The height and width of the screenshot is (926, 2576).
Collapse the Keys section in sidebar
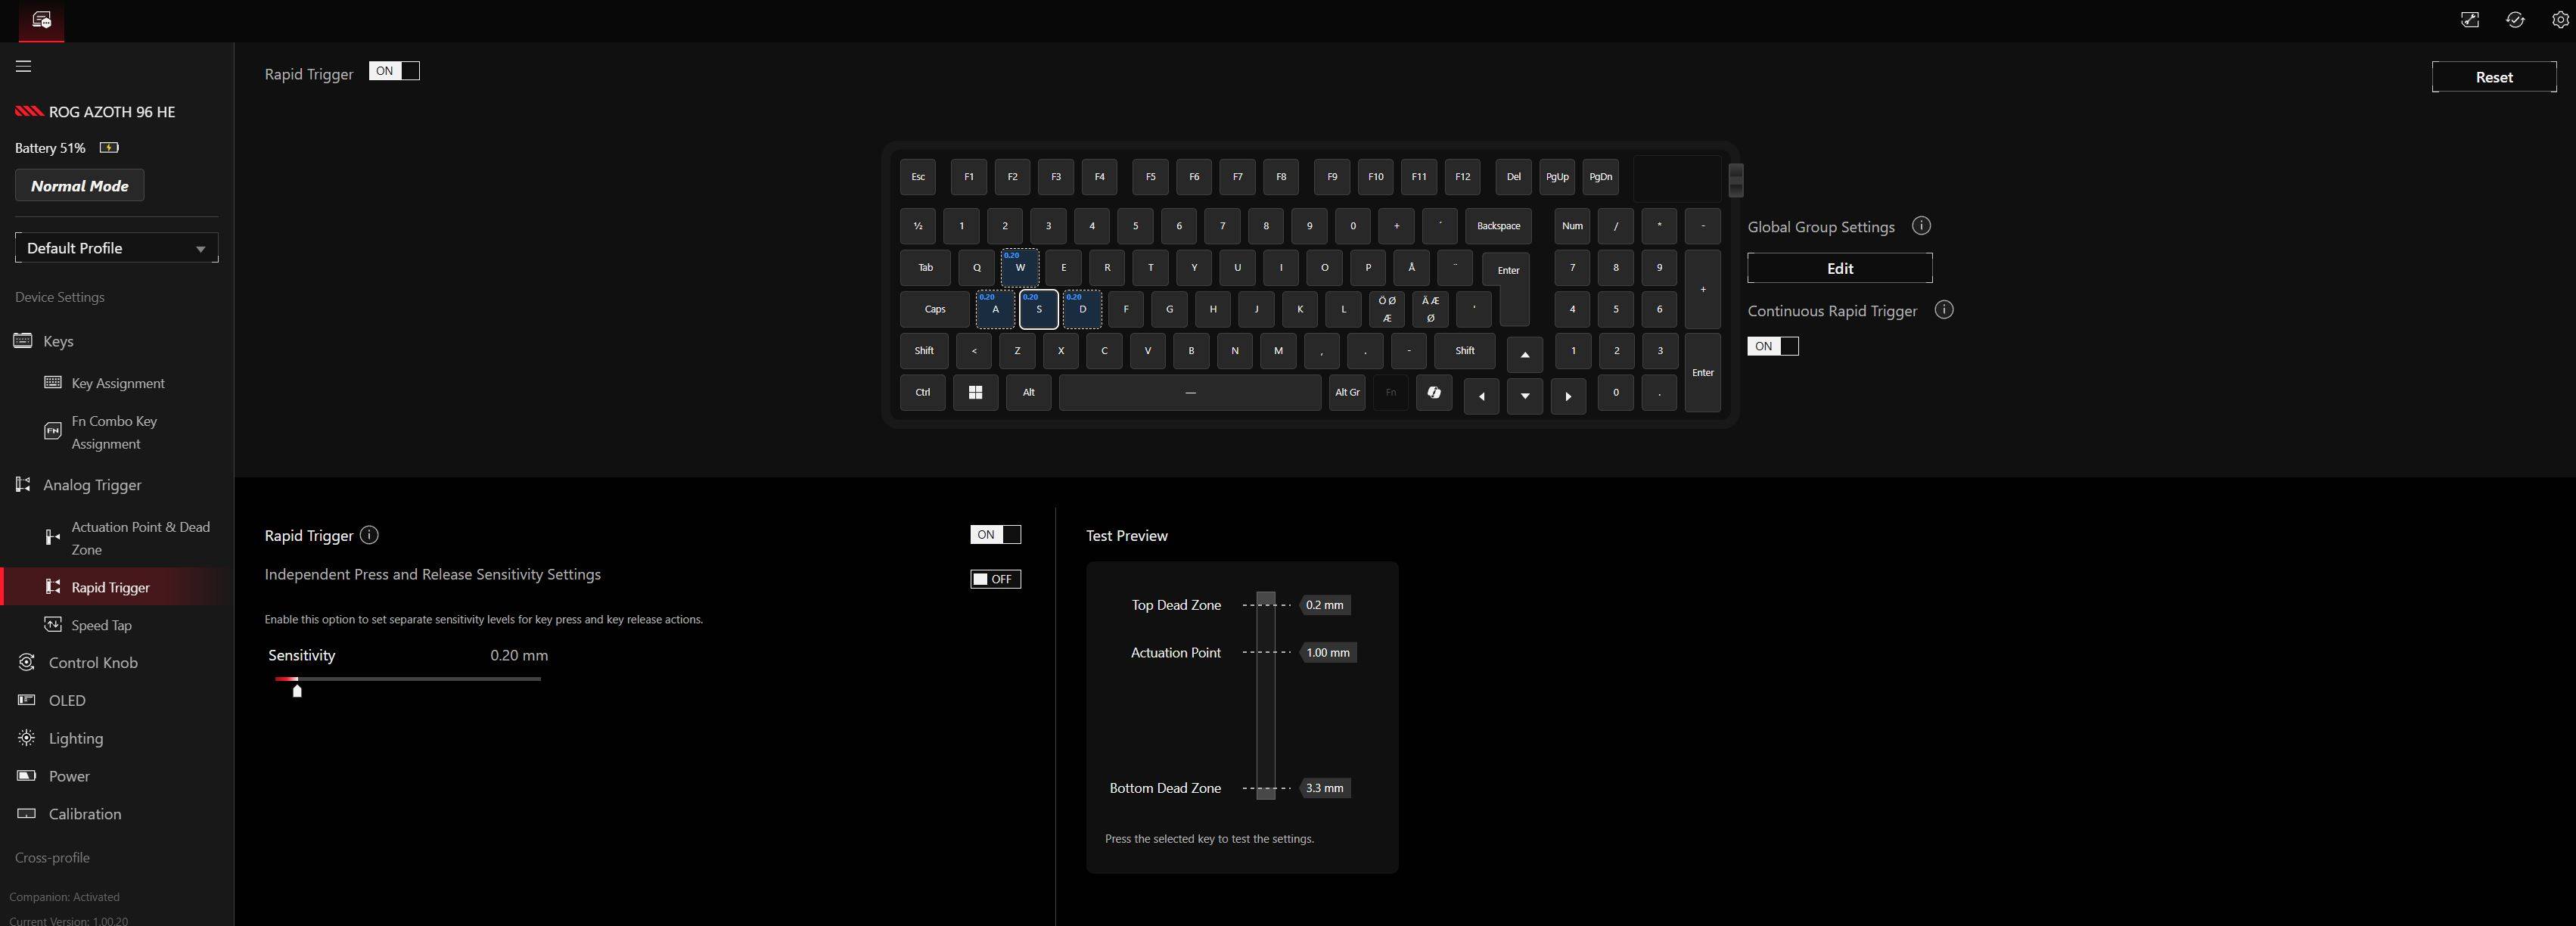point(58,341)
